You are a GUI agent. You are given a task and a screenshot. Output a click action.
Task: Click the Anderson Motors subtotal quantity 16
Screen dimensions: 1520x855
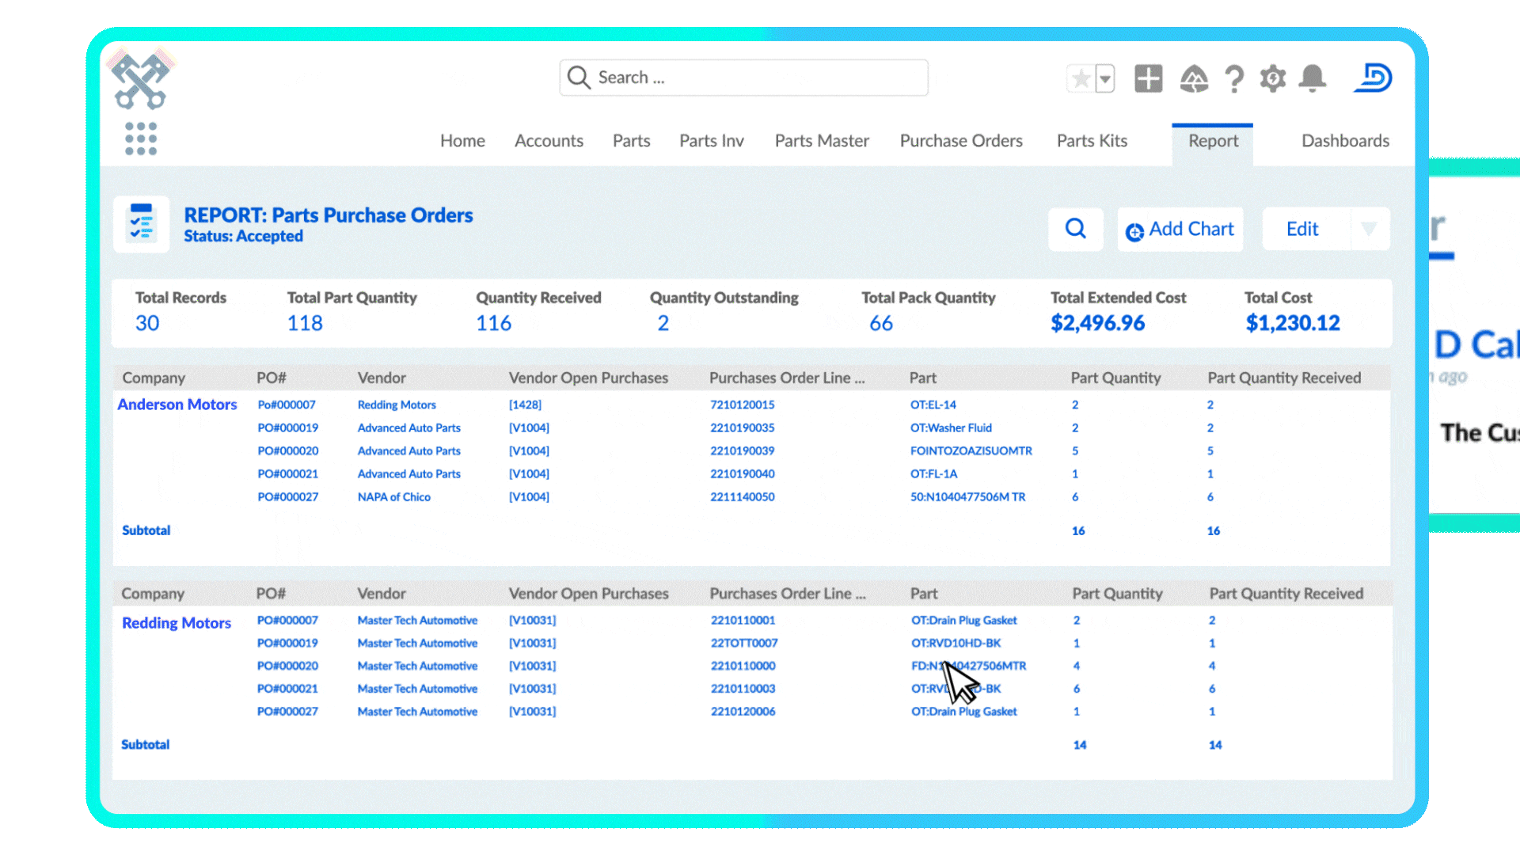point(1078,531)
